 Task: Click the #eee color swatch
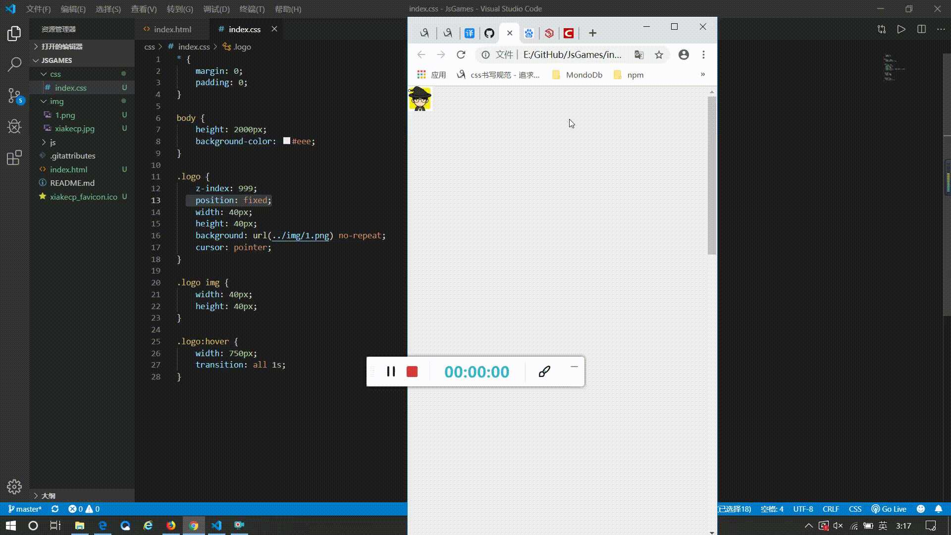click(287, 141)
